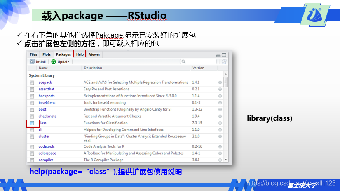Sort packages by Name column

pyautogui.click(x=43, y=68)
